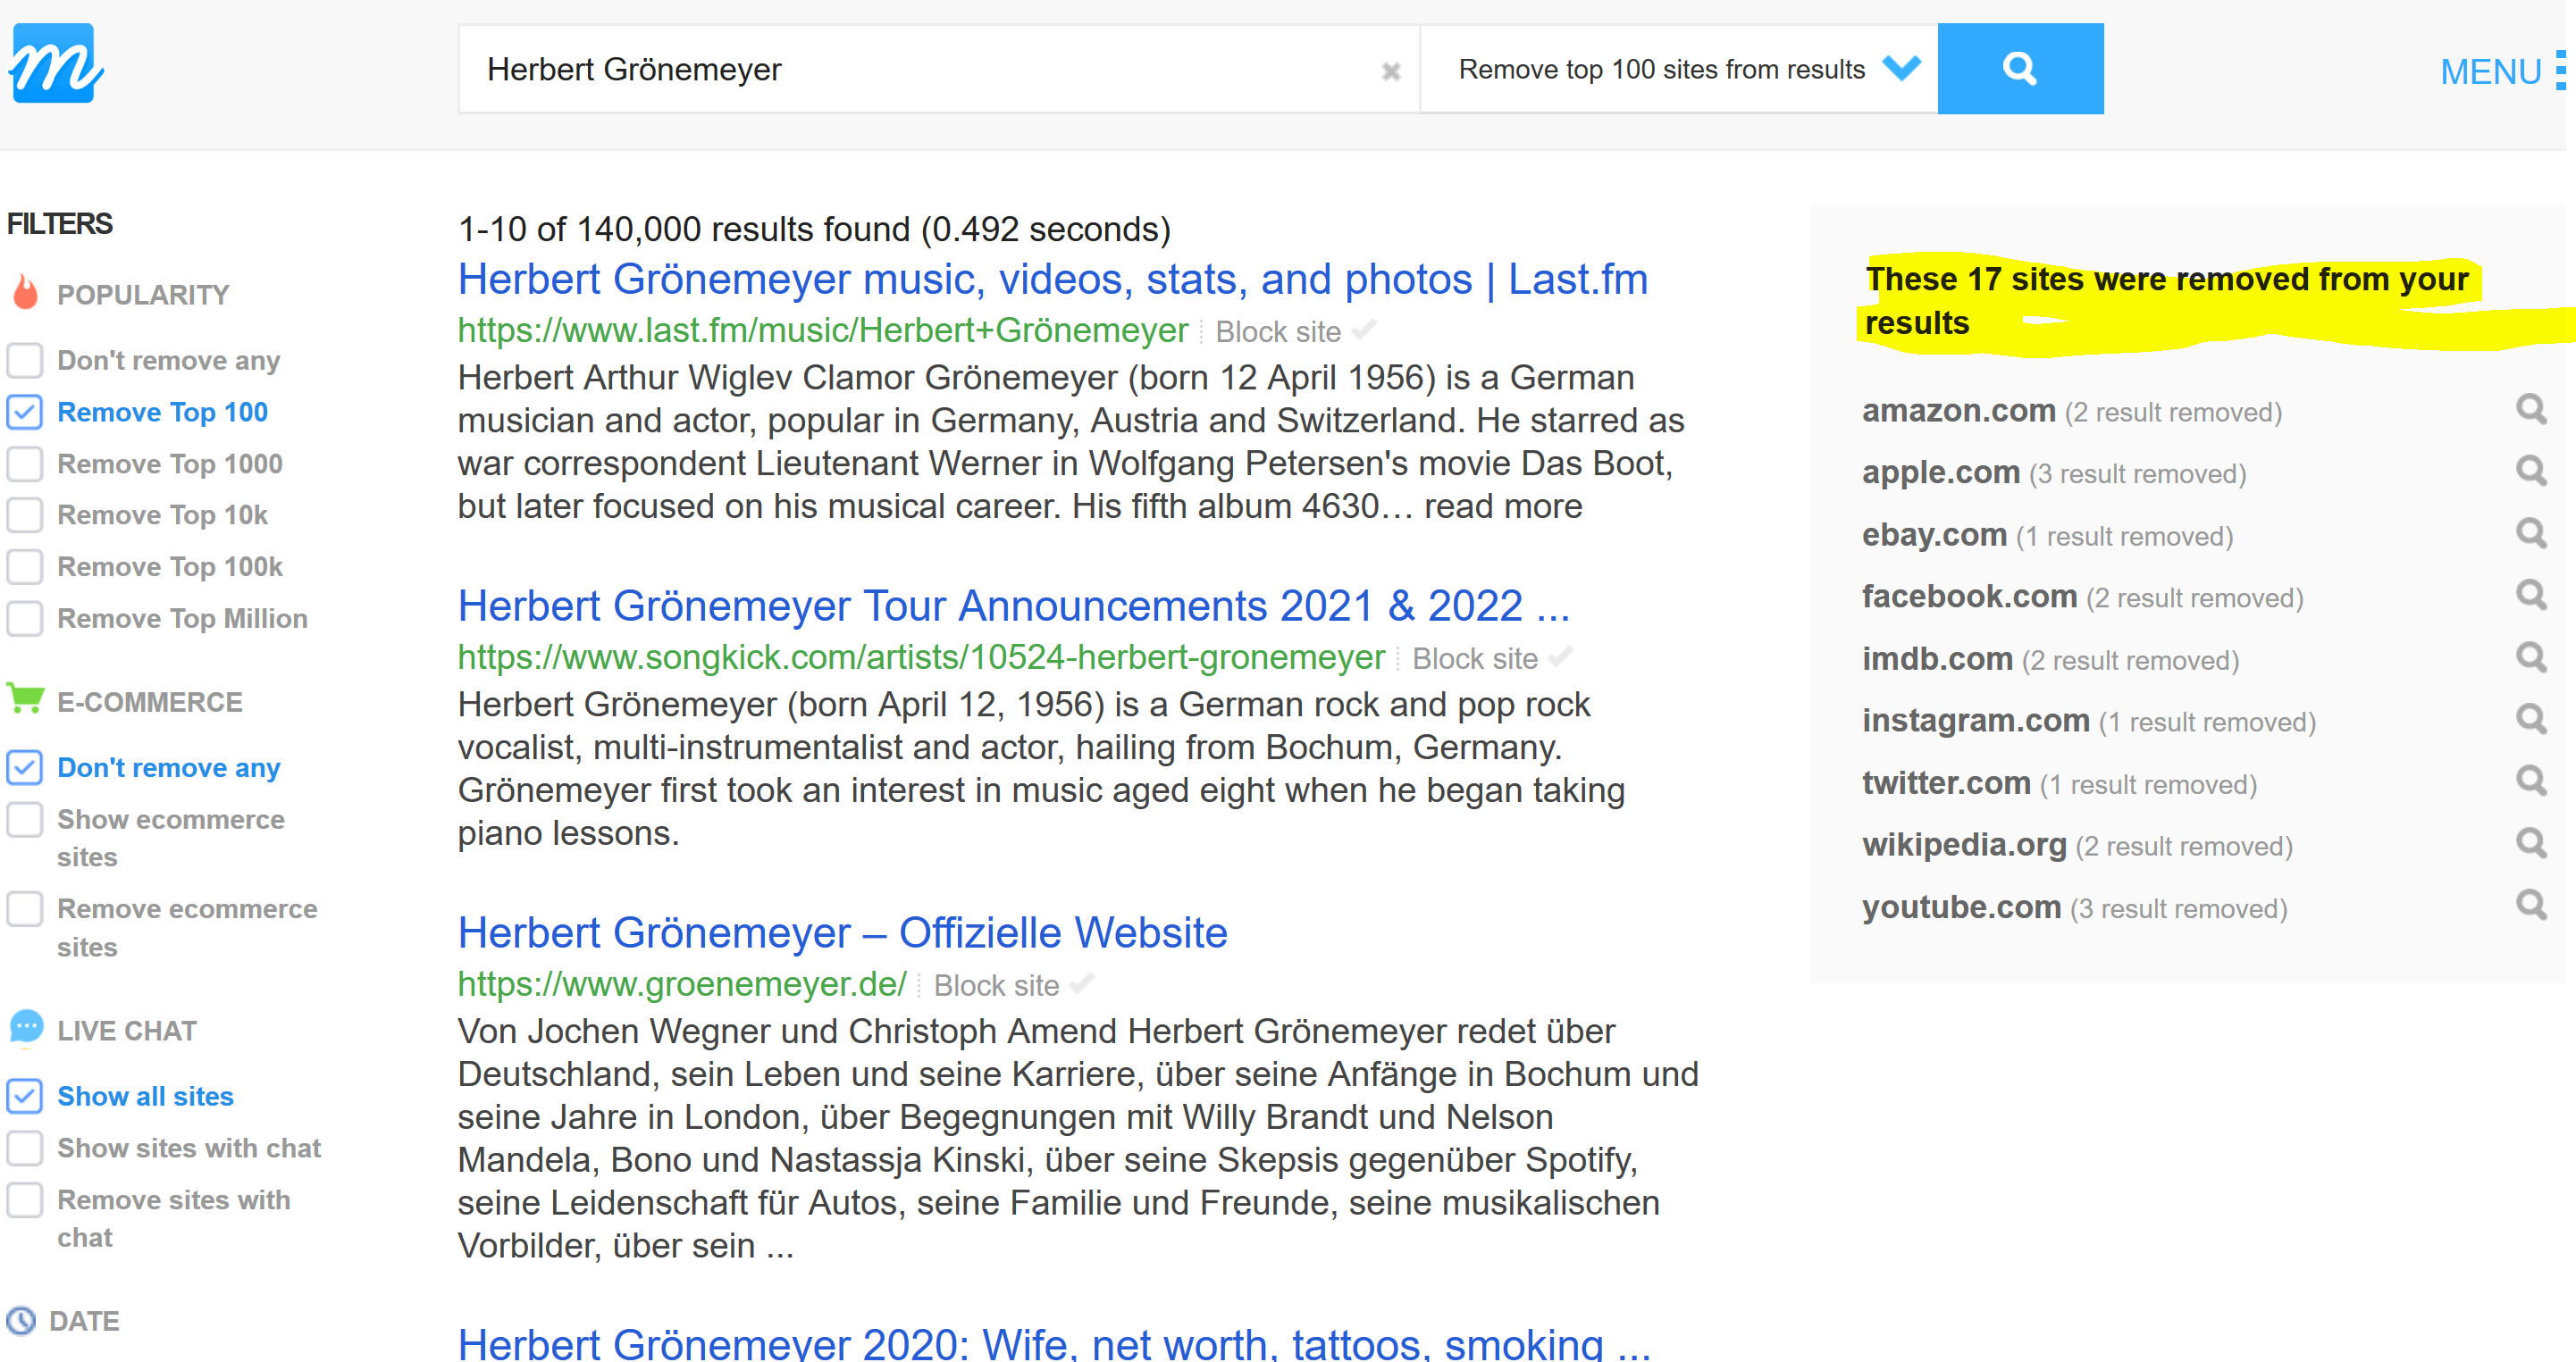
Task: Click the search icon next to amazon.com
Action: (x=2530, y=410)
